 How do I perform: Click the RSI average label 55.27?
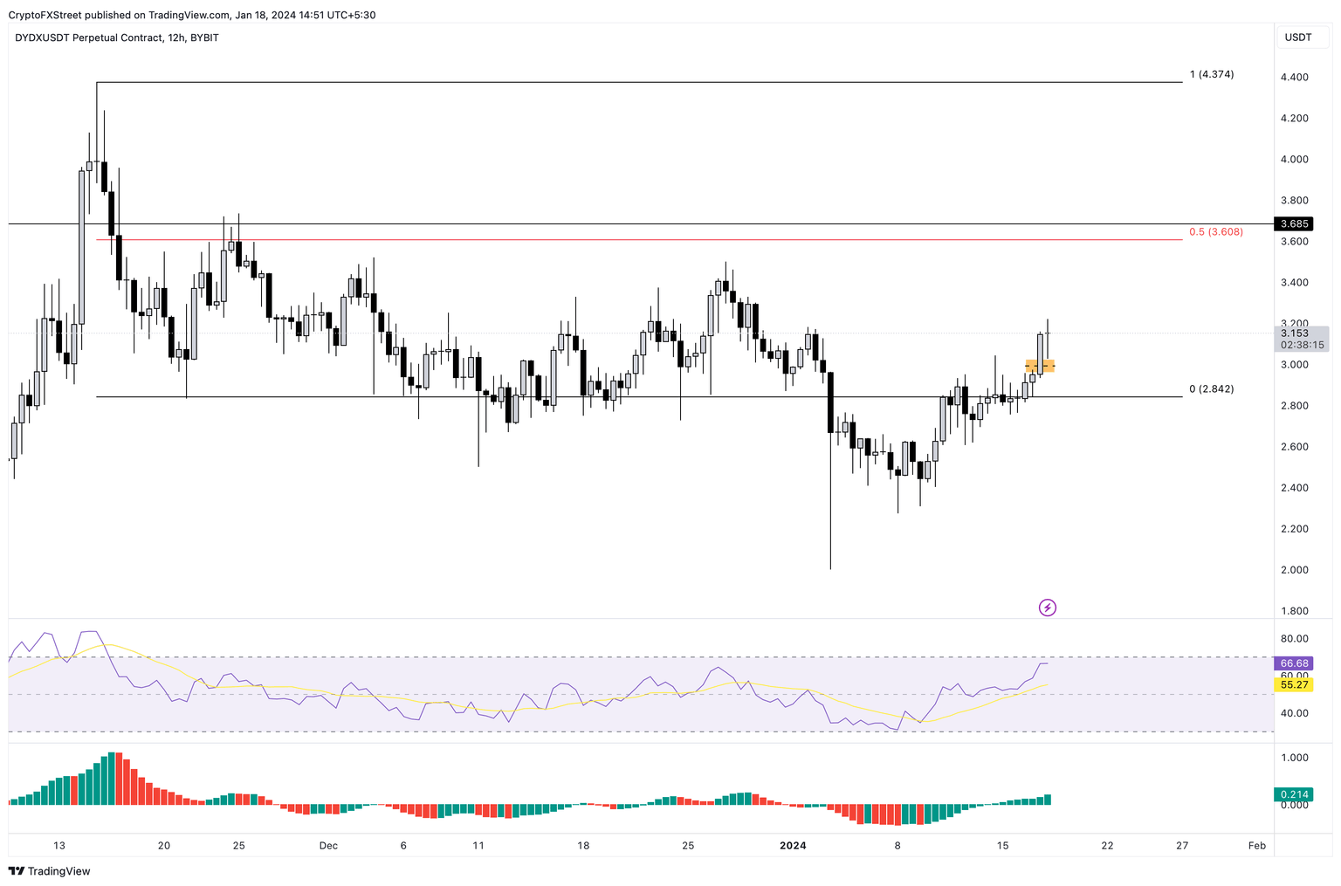pyautogui.click(x=1293, y=685)
